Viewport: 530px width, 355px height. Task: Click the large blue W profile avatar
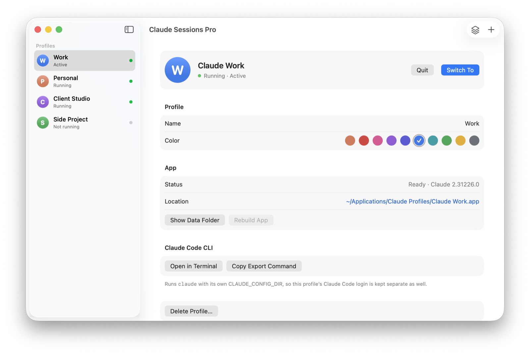(x=178, y=70)
